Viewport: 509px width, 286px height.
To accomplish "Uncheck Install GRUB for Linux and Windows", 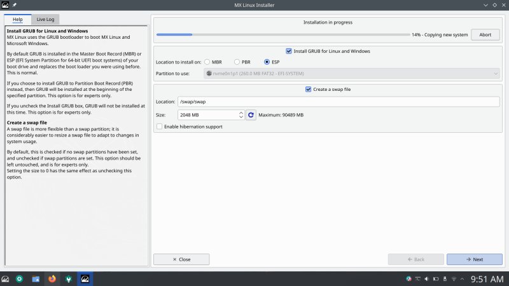I will (289, 51).
